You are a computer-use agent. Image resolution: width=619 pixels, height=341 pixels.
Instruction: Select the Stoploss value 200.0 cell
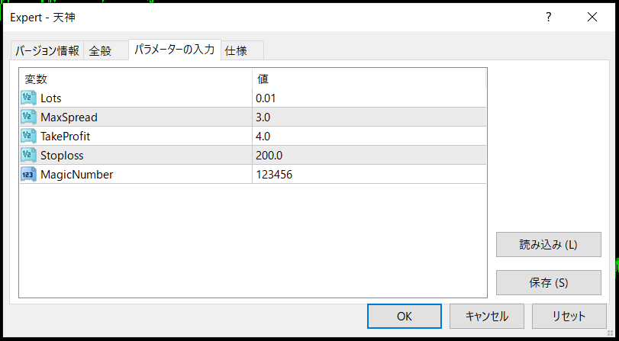[x=369, y=155]
